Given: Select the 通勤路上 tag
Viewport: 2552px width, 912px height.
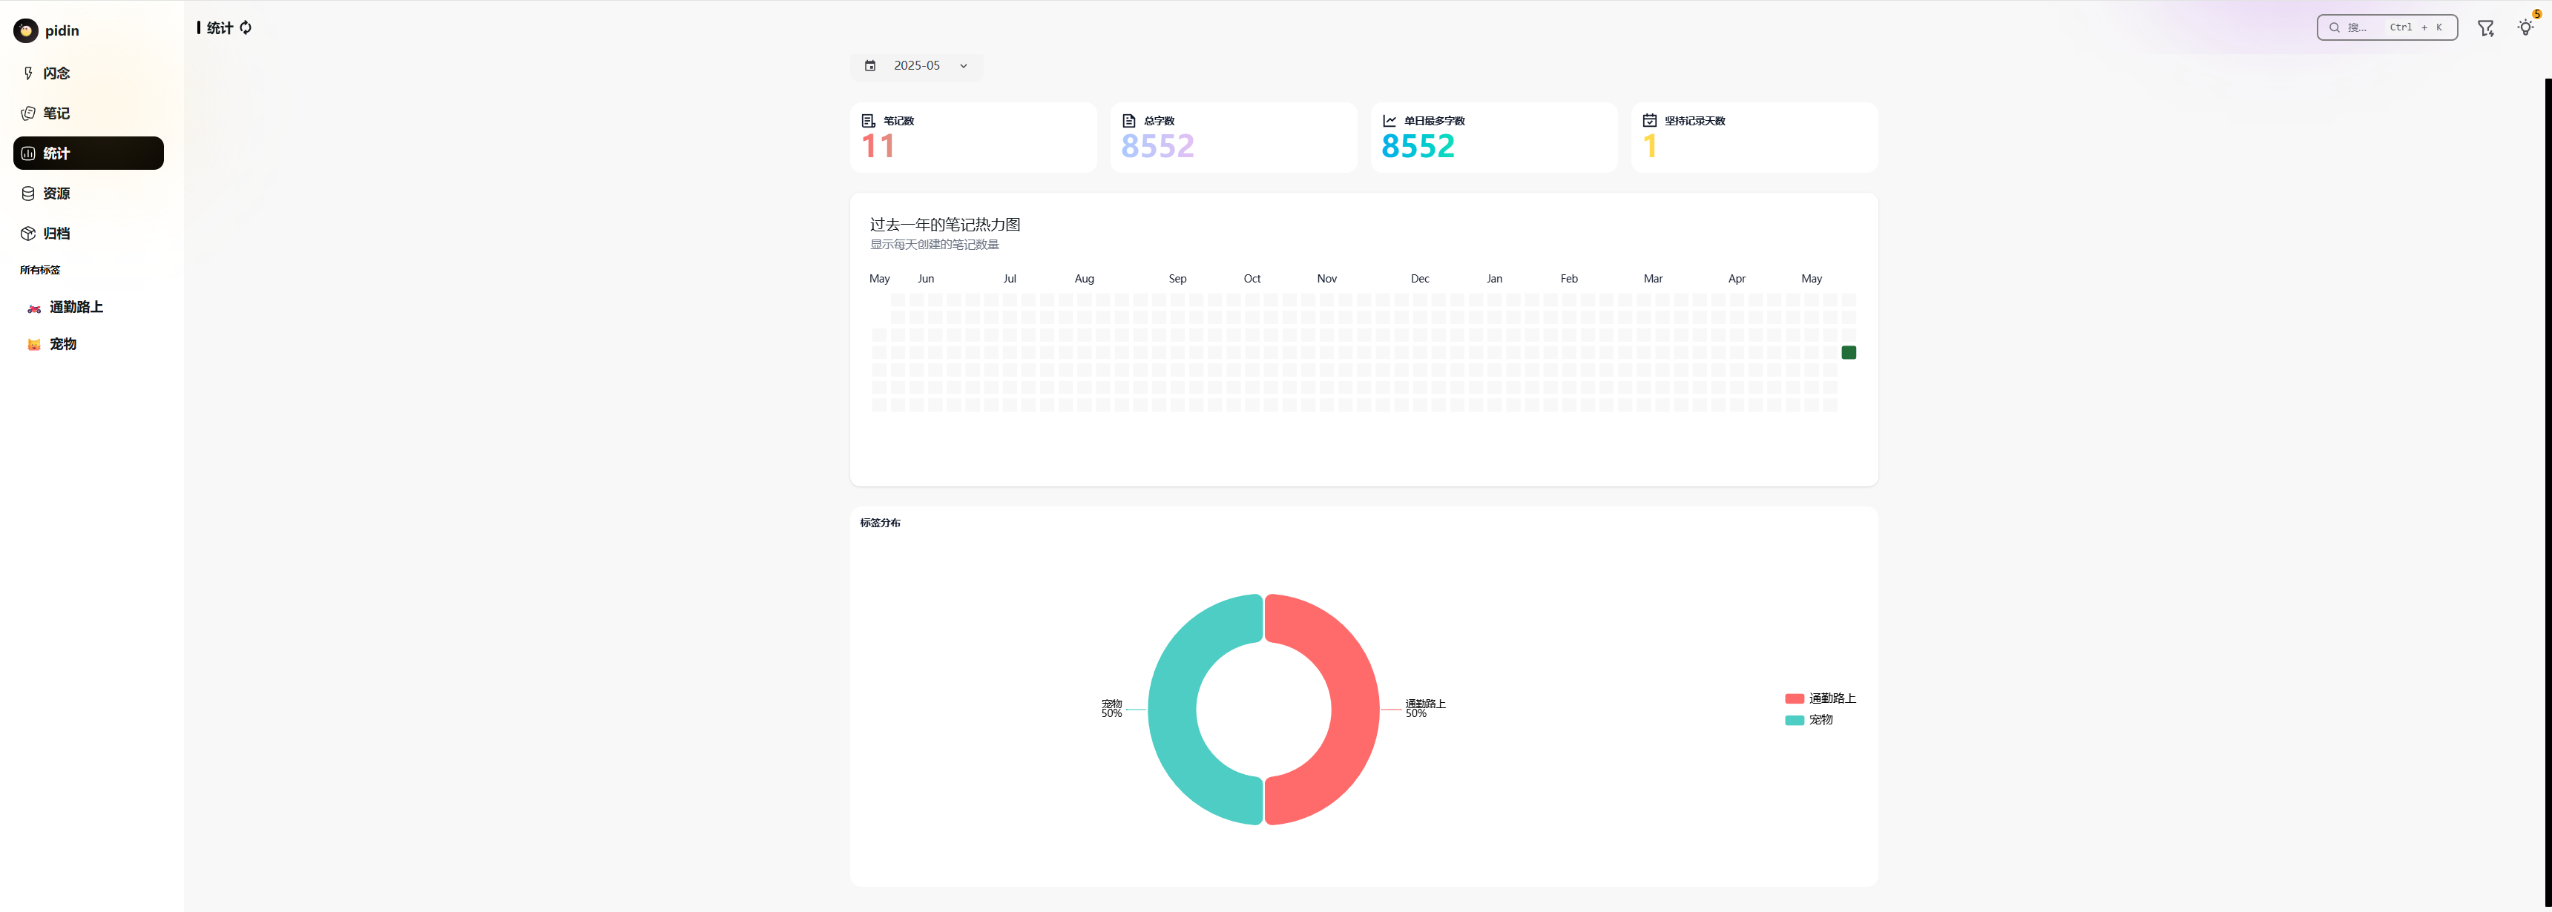Looking at the screenshot, I should 76,308.
